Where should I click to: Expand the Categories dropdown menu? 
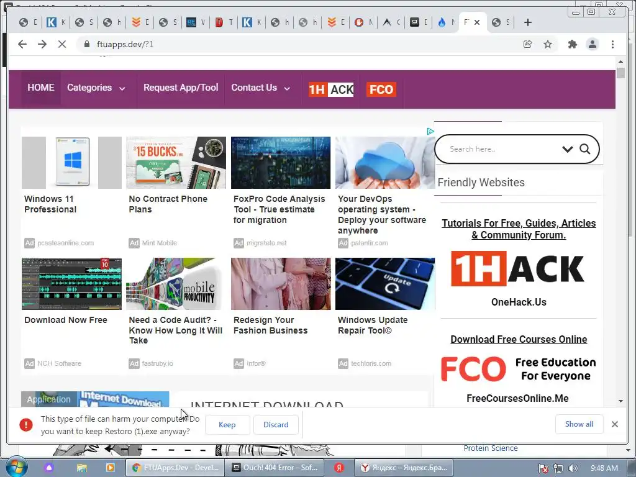[96, 88]
